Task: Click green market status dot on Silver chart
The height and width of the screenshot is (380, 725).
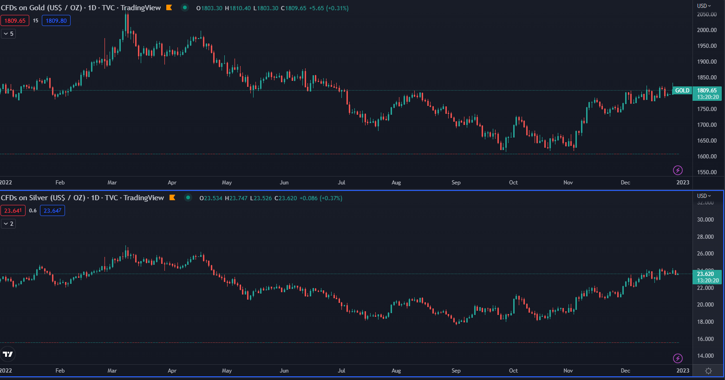Action: click(188, 198)
